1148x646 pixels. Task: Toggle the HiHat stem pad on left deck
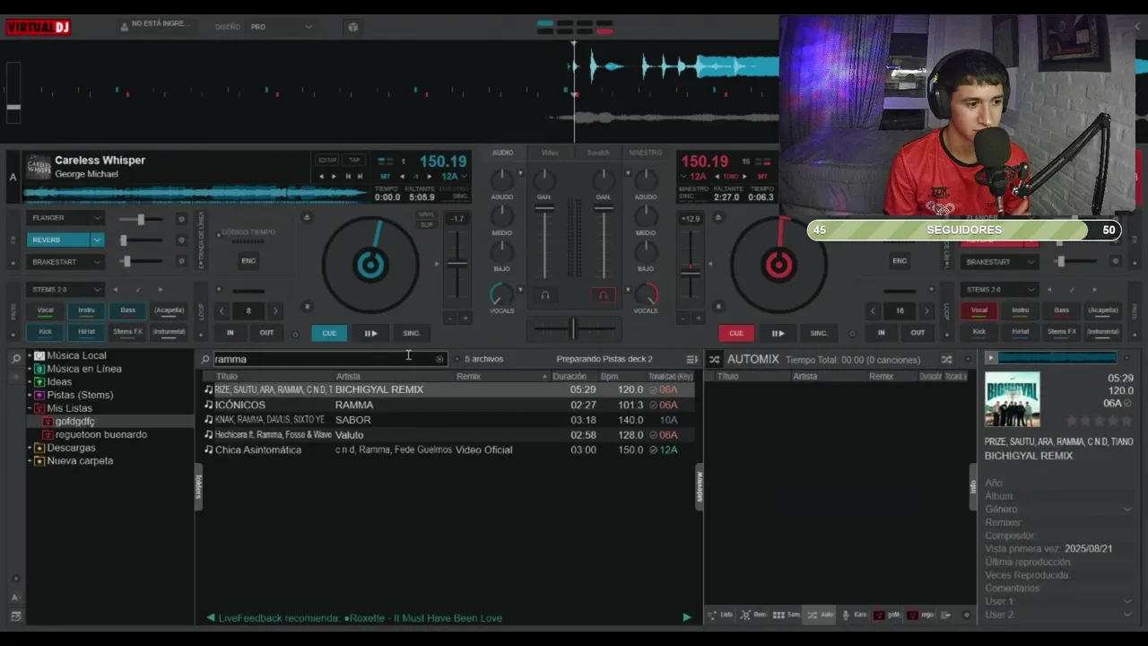[86, 332]
